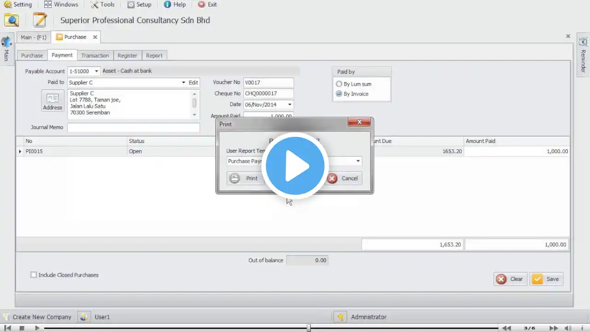Click the magnifier search icon near company name
This screenshot has width=590, height=332.
(12, 20)
